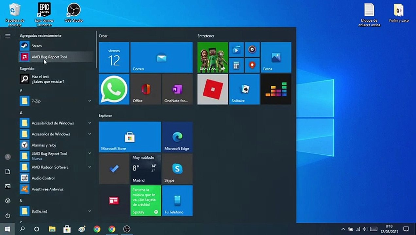The height and width of the screenshot is (235, 416).
Task: Open File Explorer from taskbar
Action: 52,229
